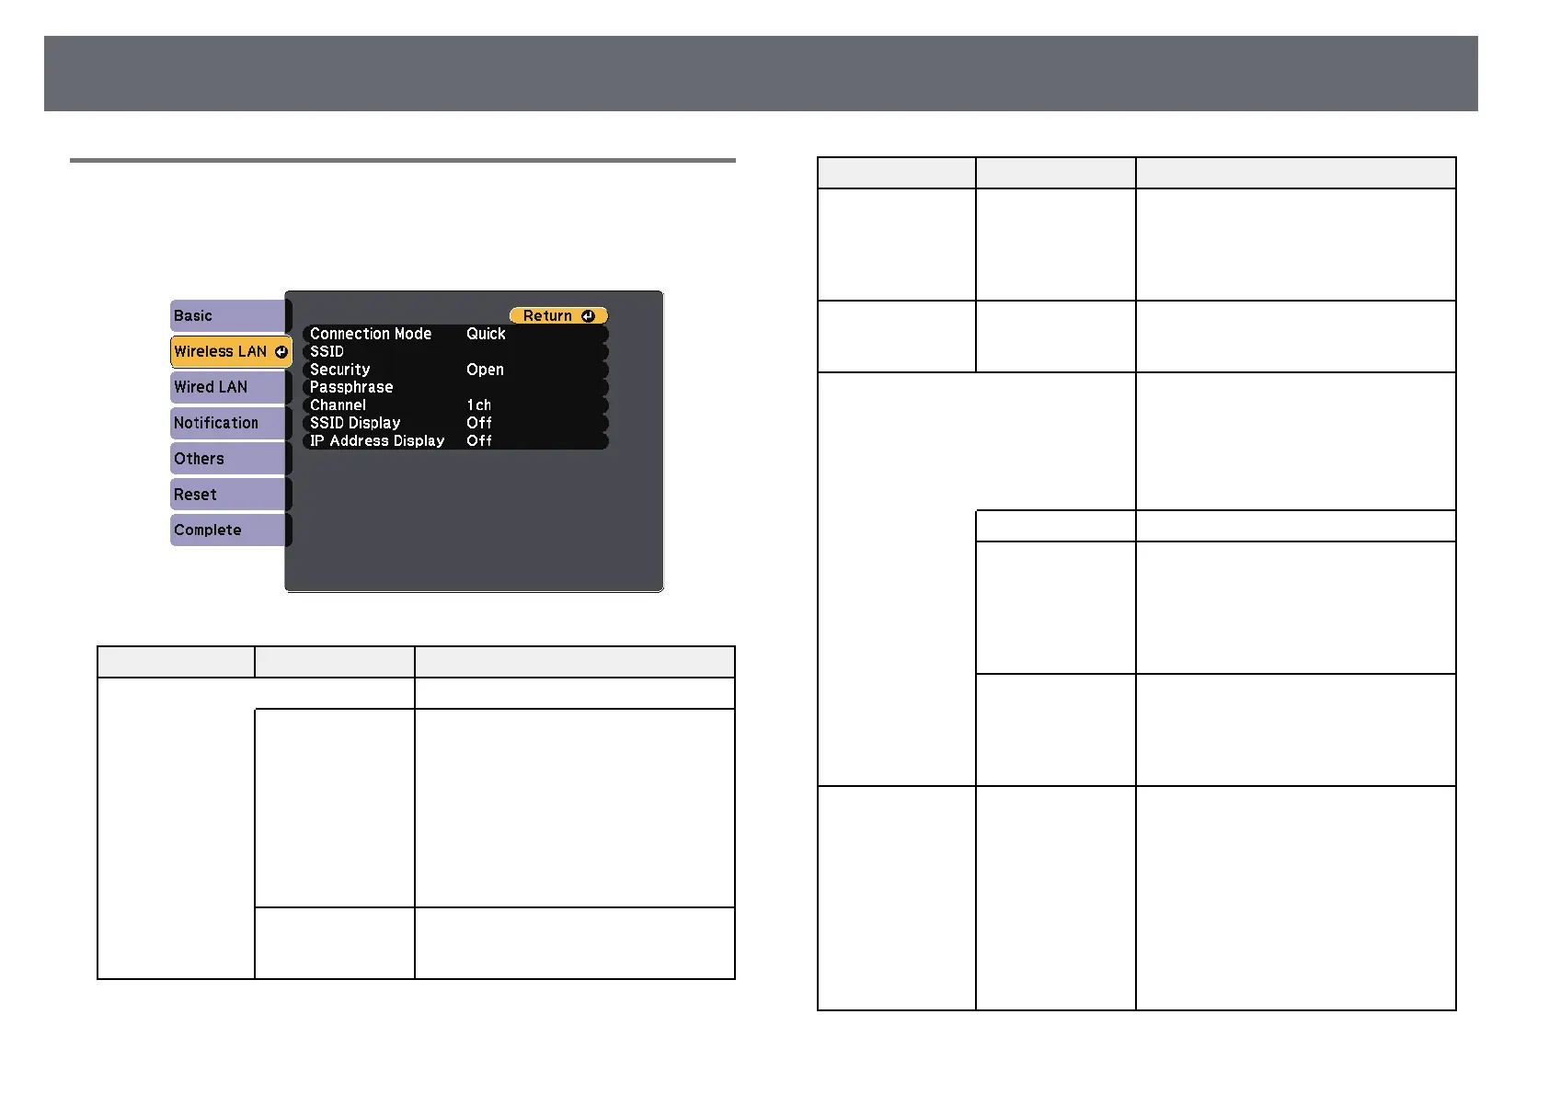Select the Others menu tab

pos(230,459)
